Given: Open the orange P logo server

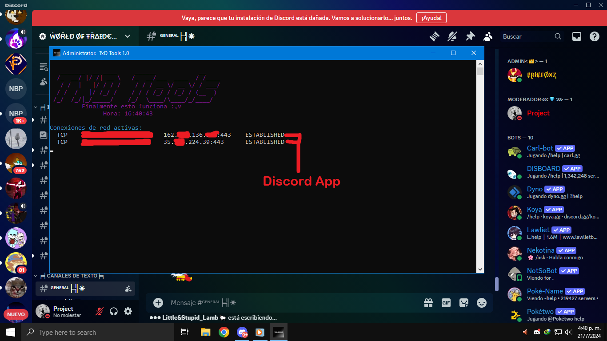Looking at the screenshot, I should [16, 64].
